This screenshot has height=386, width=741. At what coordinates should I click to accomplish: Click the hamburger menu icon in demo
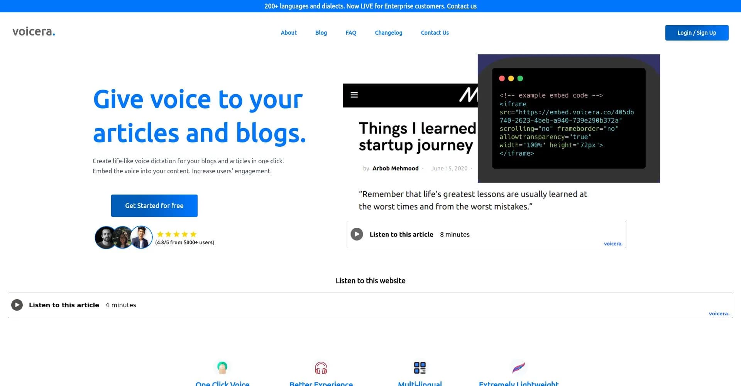(354, 95)
